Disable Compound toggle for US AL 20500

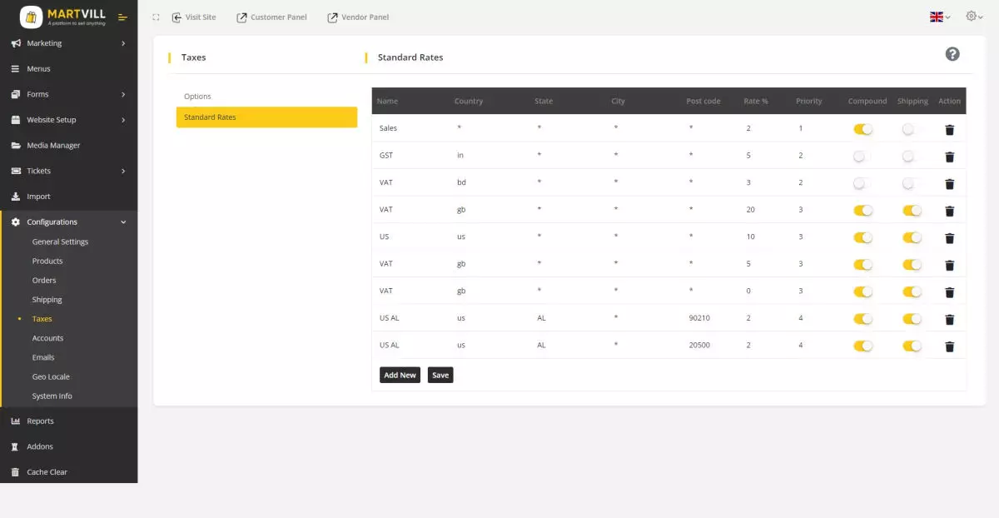click(x=863, y=346)
